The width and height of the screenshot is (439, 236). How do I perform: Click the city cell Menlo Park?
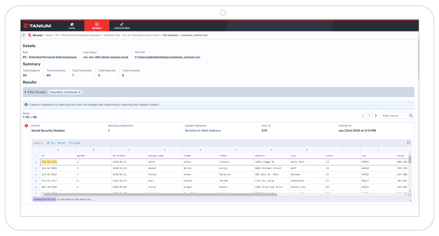(307, 162)
